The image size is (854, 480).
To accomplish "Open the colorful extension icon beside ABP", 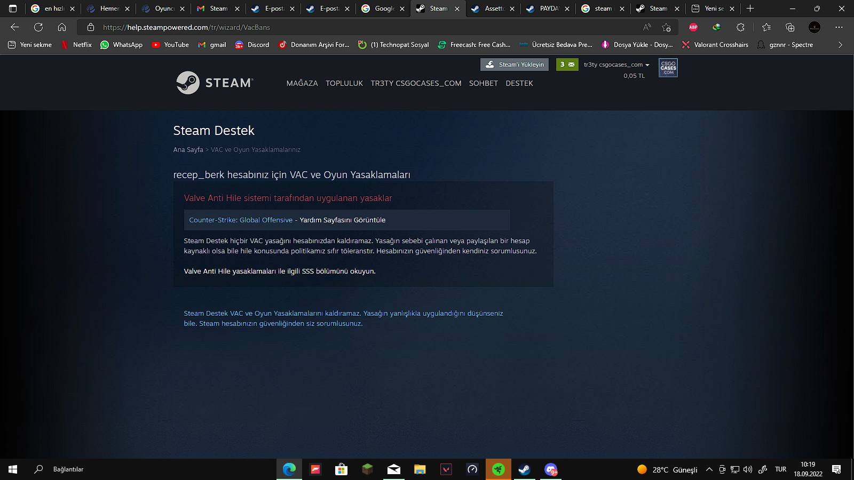I will click(716, 27).
